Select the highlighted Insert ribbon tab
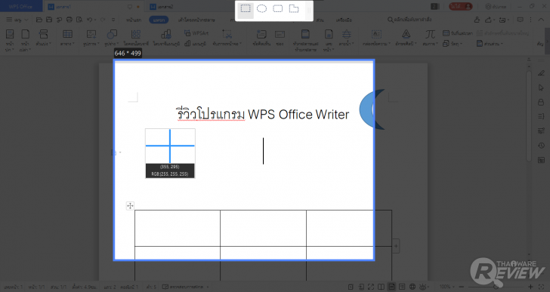Image resolution: width=550 pixels, height=292 pixels. [159, 20]
